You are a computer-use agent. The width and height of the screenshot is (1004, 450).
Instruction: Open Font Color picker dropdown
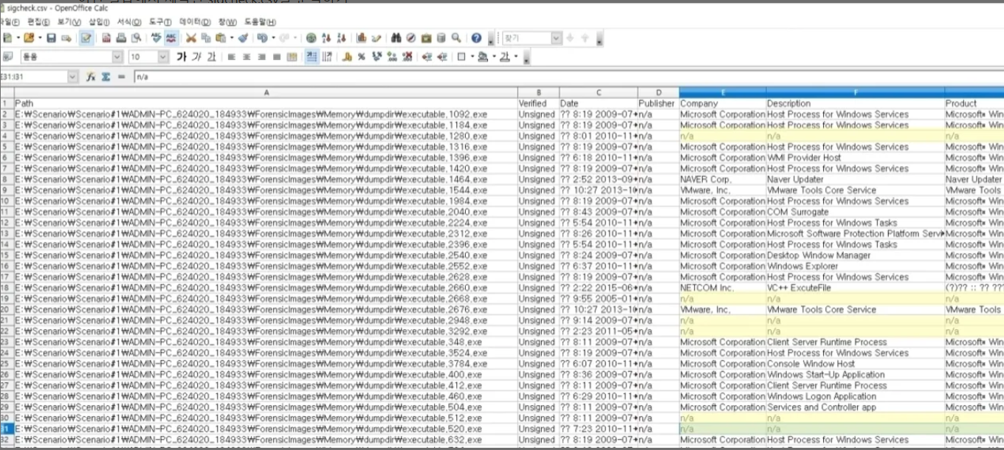(x=515, y=57)
